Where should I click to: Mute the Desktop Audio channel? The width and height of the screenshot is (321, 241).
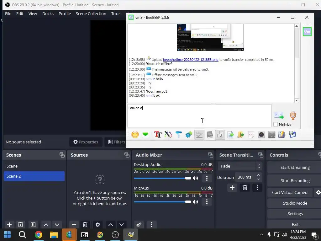(x=196, y=178)
